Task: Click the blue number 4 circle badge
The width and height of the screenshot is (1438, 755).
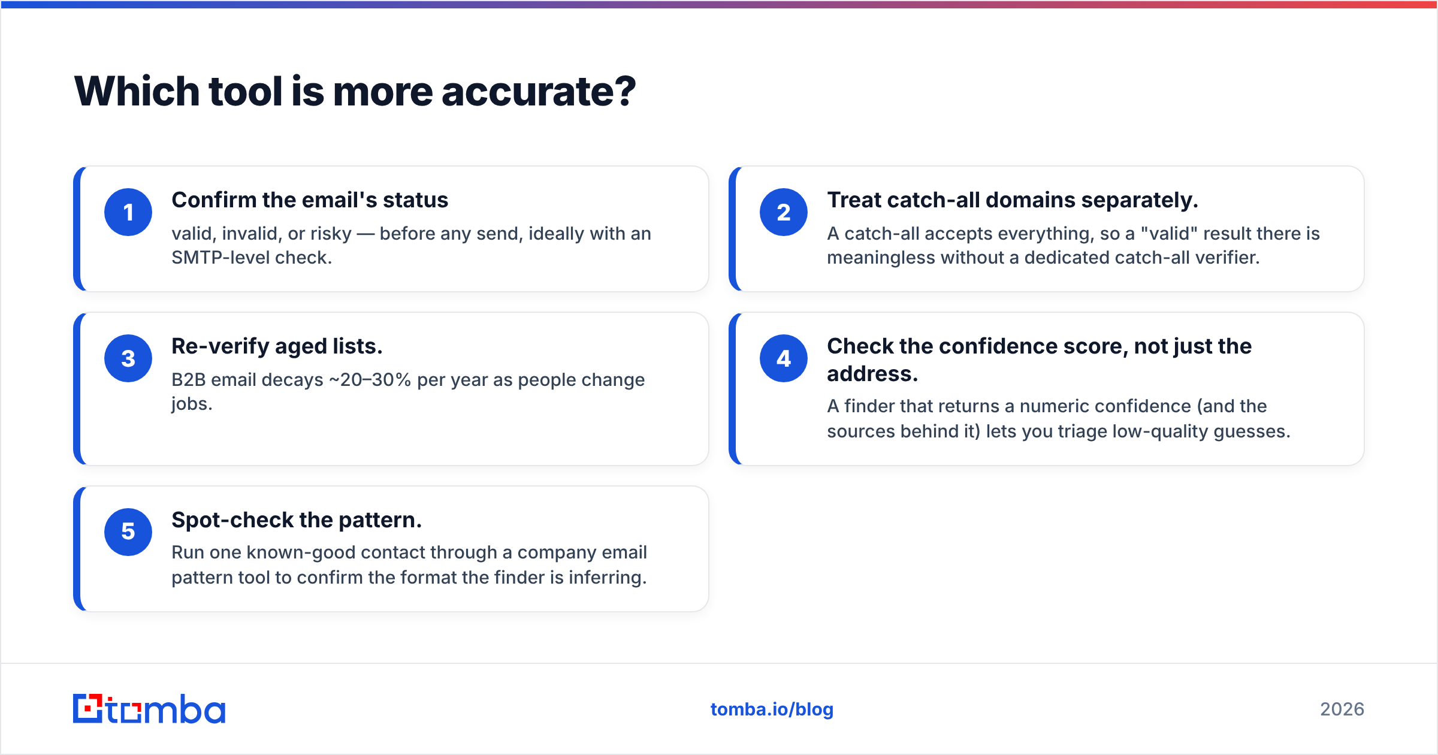Action: tap(784, 358)
